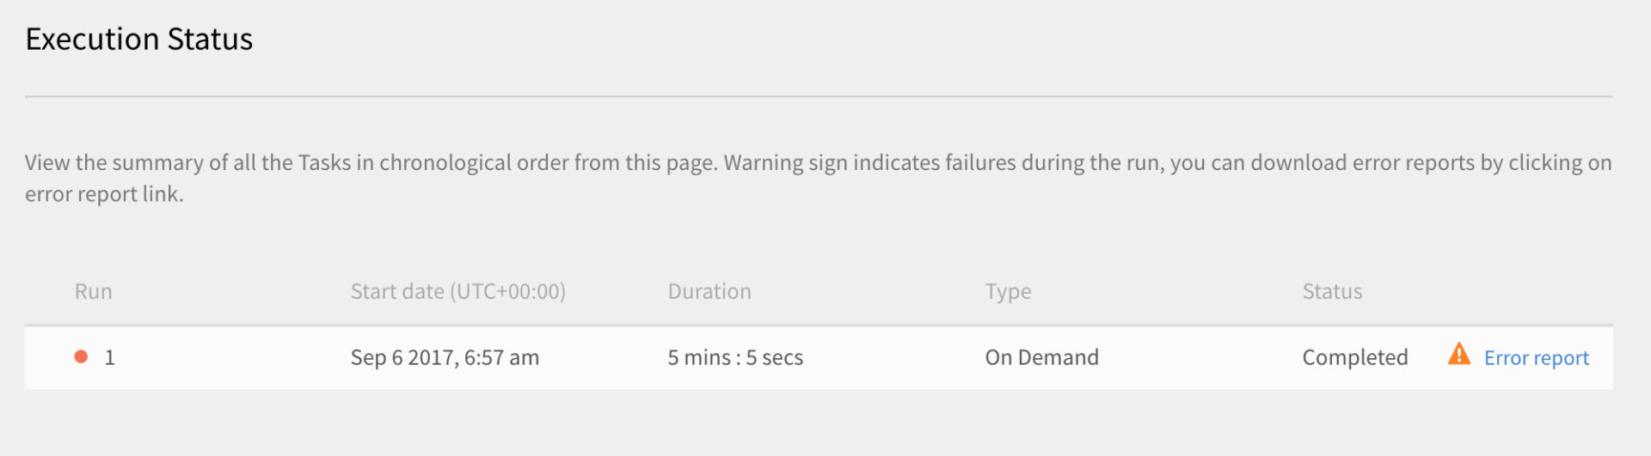This screenshot has height=456, width=1651.
Task: Click the orange warning triangle icon
Action: pyautogui.click(x=1458, y=354)
